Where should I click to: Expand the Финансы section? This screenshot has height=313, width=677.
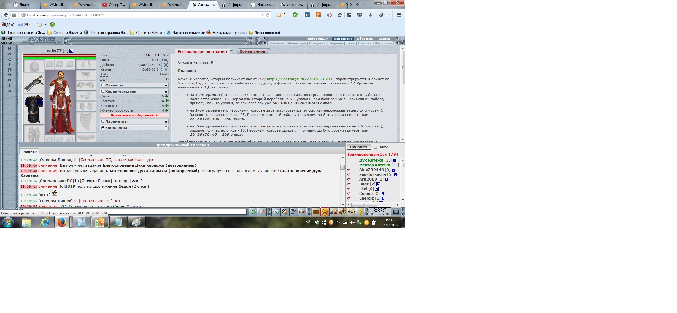pos(103,85)
